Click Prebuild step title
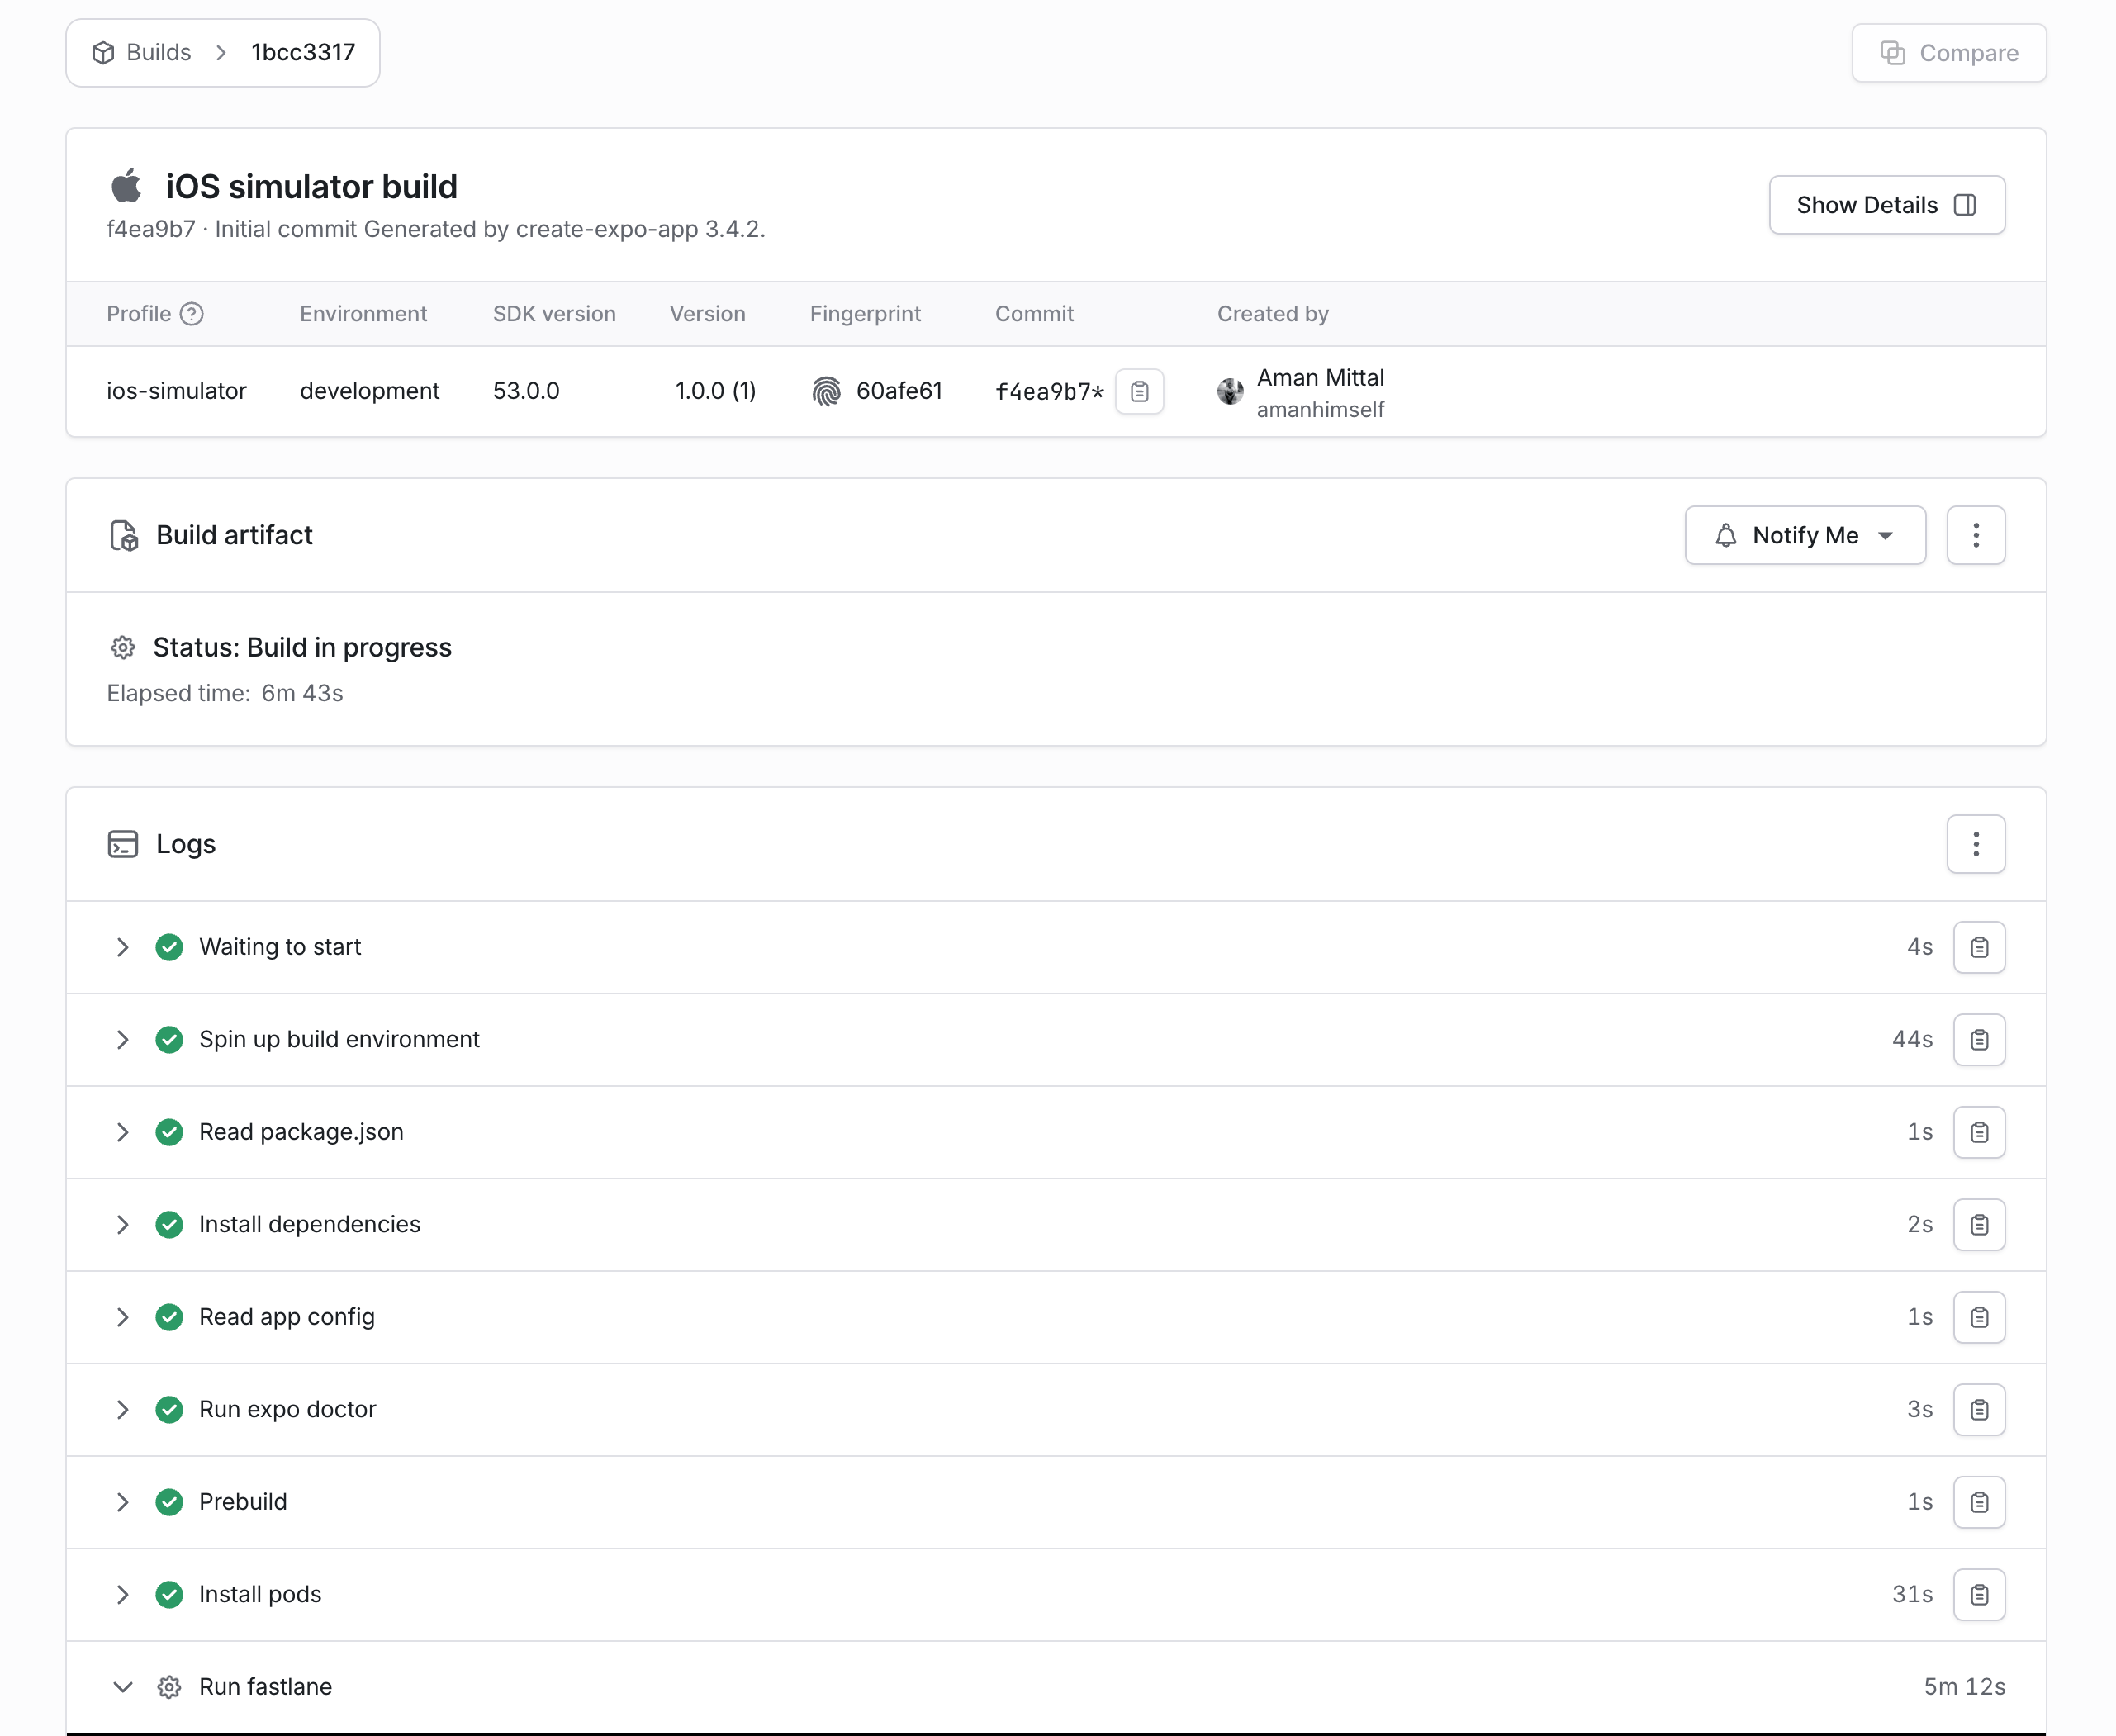The height and width of the screenshot is (1736, 2116). click(x=243, y=1502)
